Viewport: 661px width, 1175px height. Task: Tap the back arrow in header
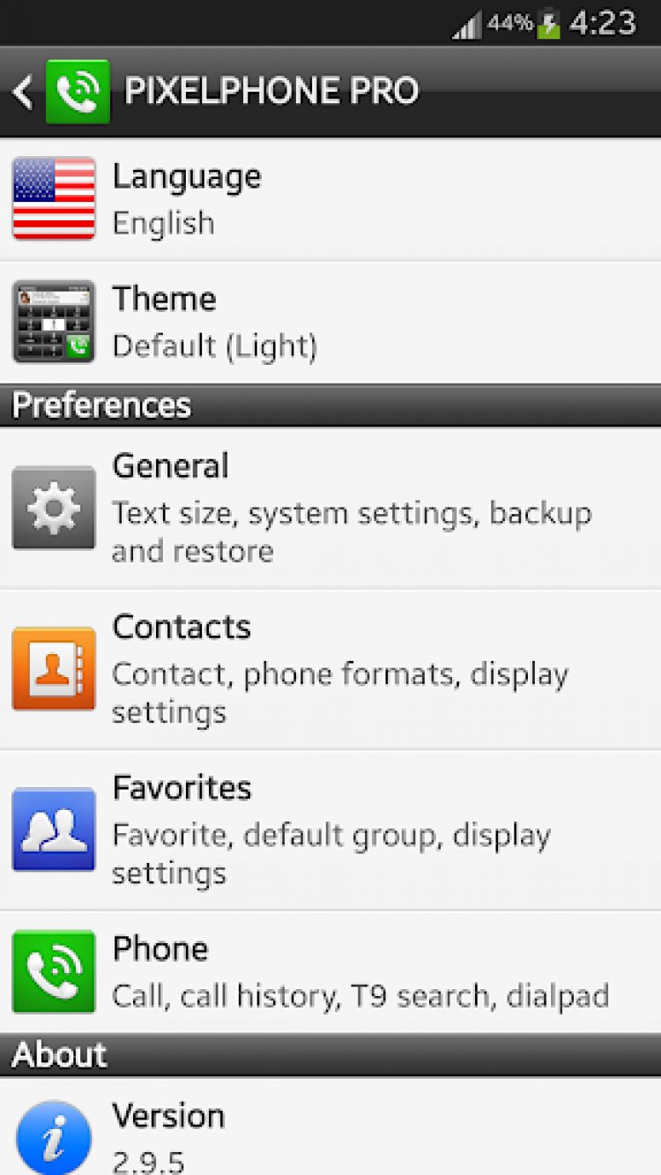23,92
